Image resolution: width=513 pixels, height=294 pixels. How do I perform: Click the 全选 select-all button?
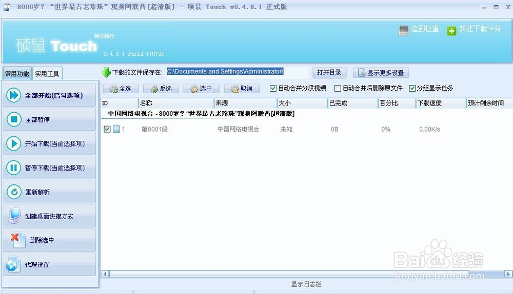[x=121, y=89]
